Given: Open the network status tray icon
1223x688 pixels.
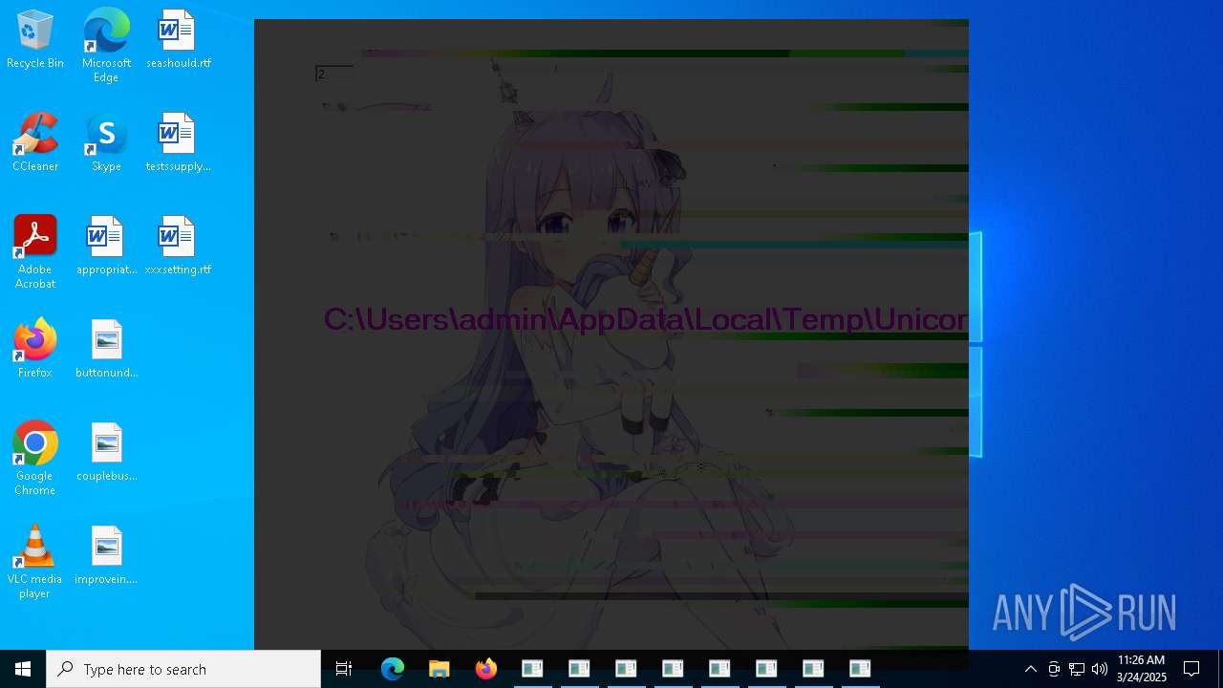Looking at the screenshot, I should pos(1077,669).
